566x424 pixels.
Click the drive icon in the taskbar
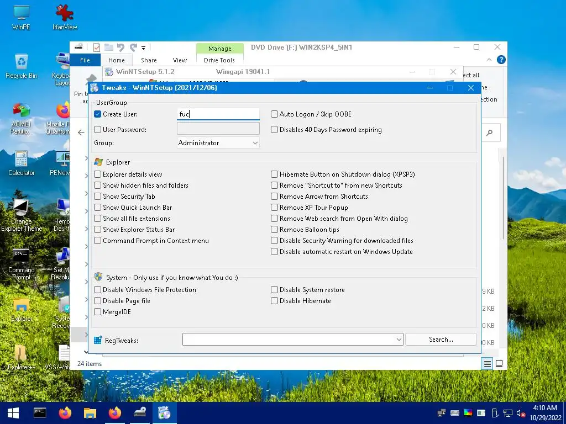140,413
